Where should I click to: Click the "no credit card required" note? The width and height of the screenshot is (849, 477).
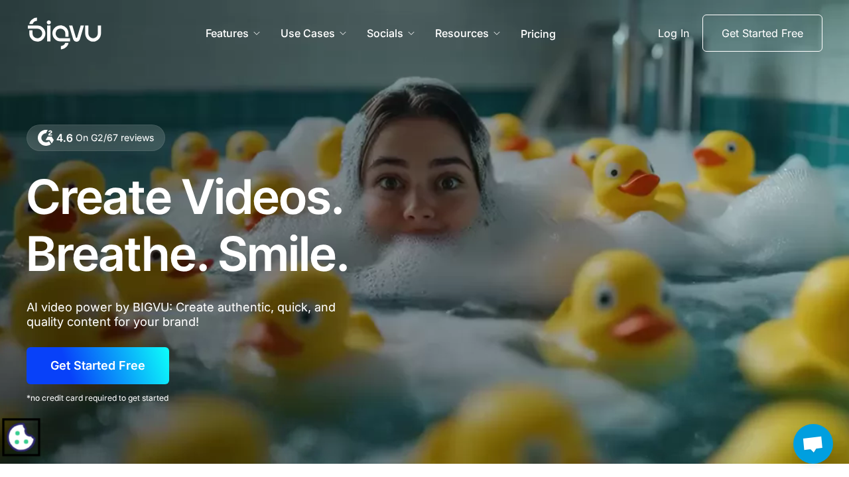[x=98, y=398]
